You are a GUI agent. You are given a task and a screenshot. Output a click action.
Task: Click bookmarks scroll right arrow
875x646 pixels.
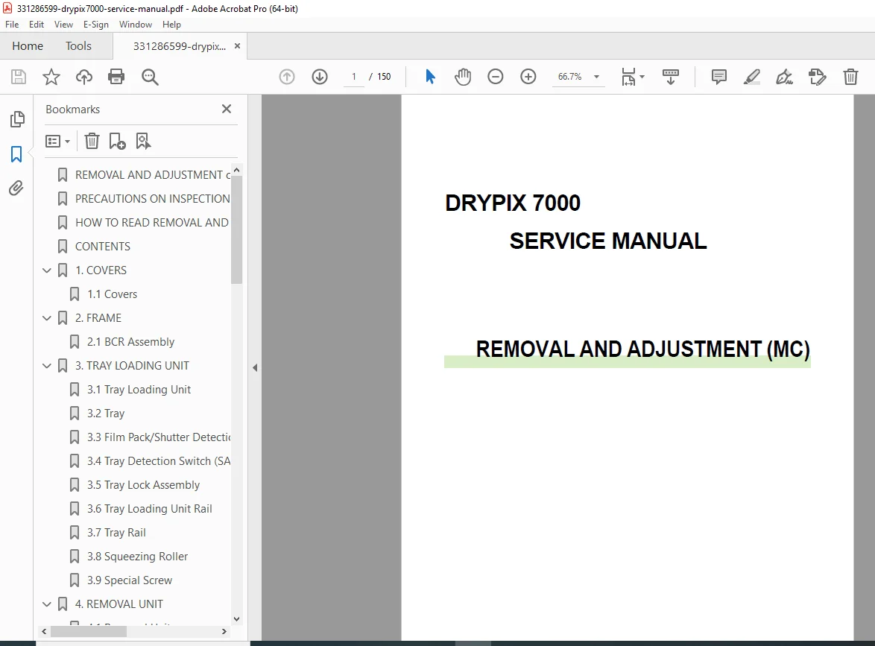(x=224, y=632)
